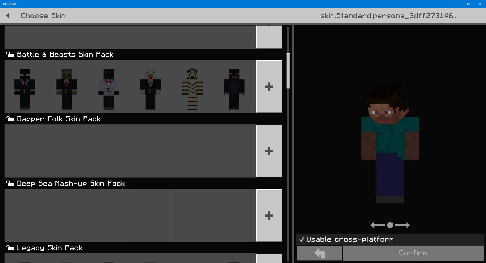The width and height of the screenshot is (486, 263).
Task: Click the return arrow button beside Confirm
Action: (319, 253)
